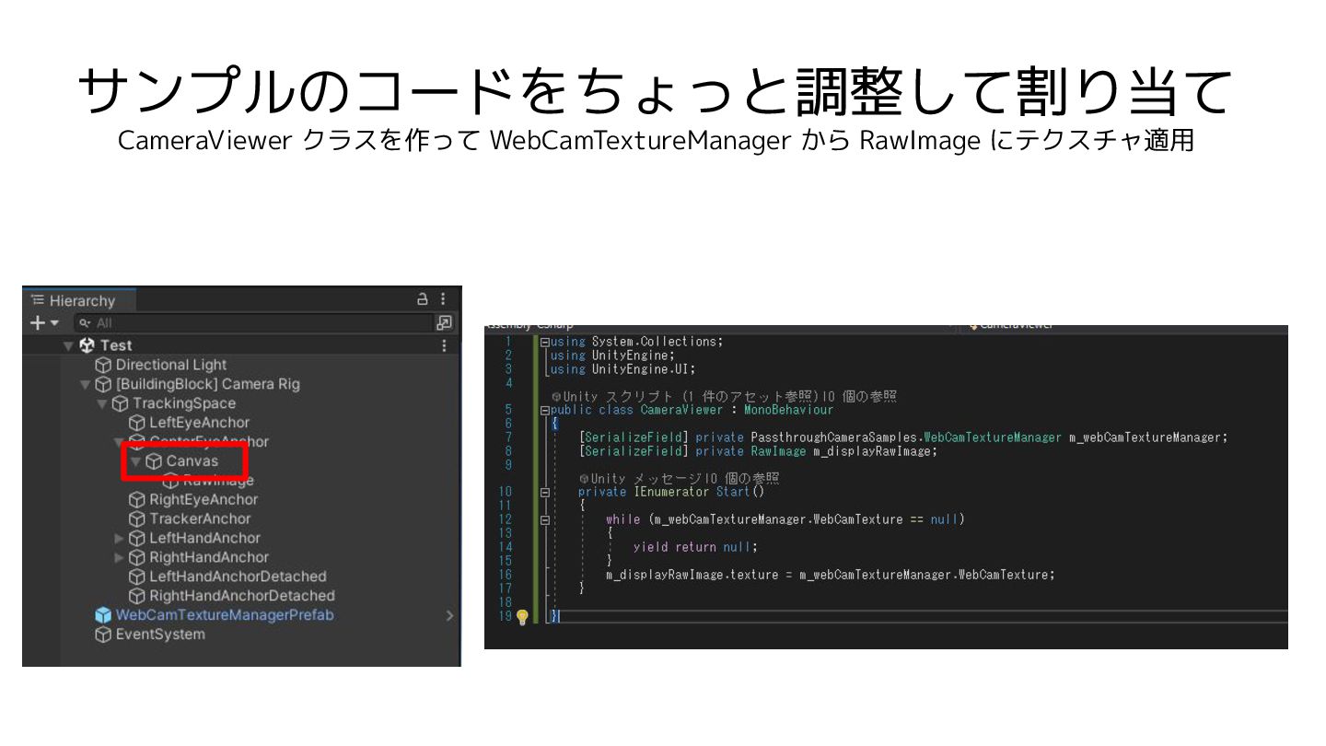Screen dimensions: 1326x746
Task: Click the cube icon next to LeftEyeAnchor
Action: [137, 423]
